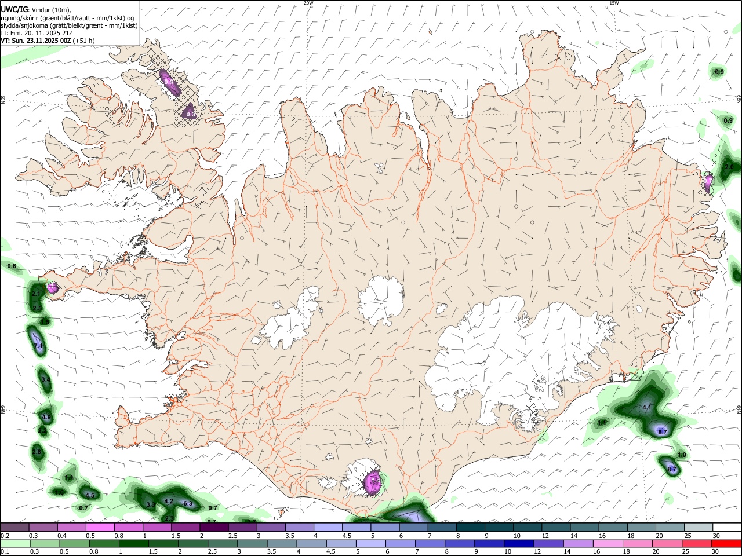Select the 4.5 precipitation value in the southwest
The image size is (742, 556).
click(x=90, y=495)
